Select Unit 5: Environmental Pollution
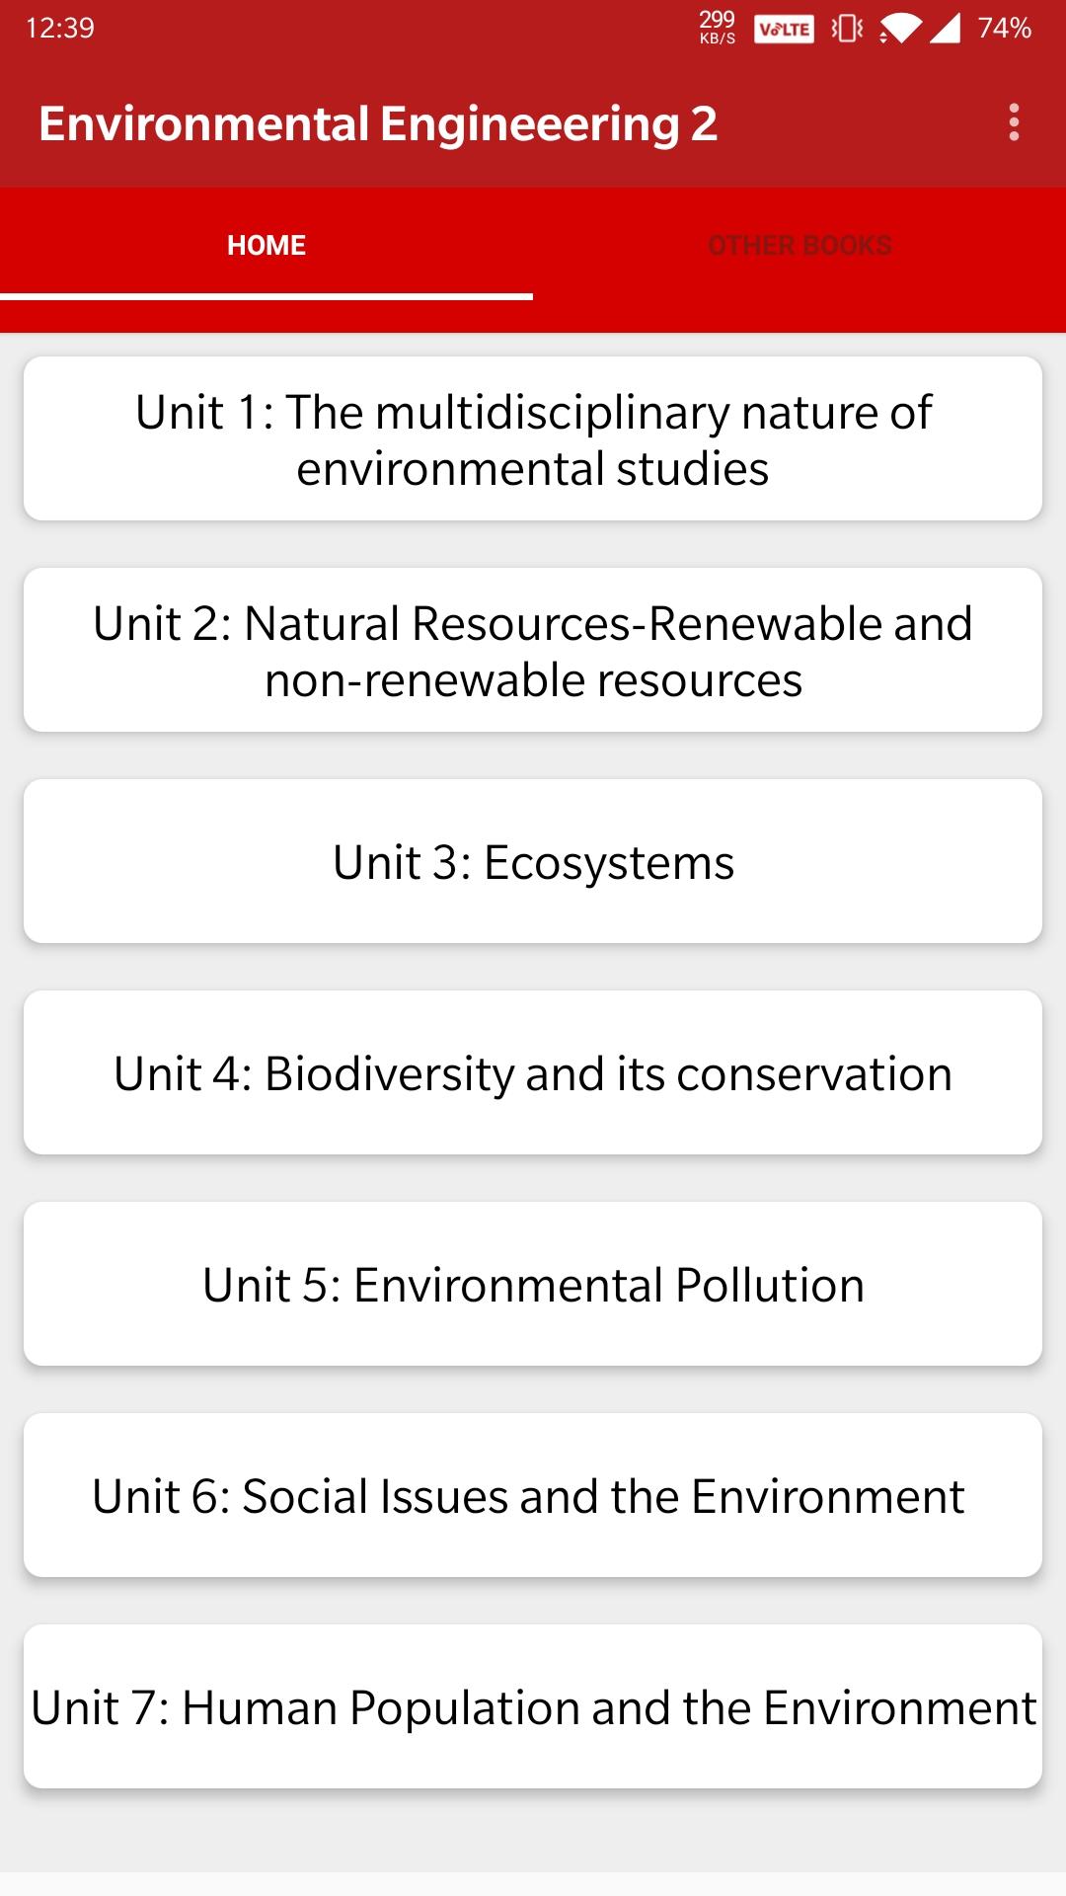This screenshot has width=1066, height=1896. tap(533, 1285)
